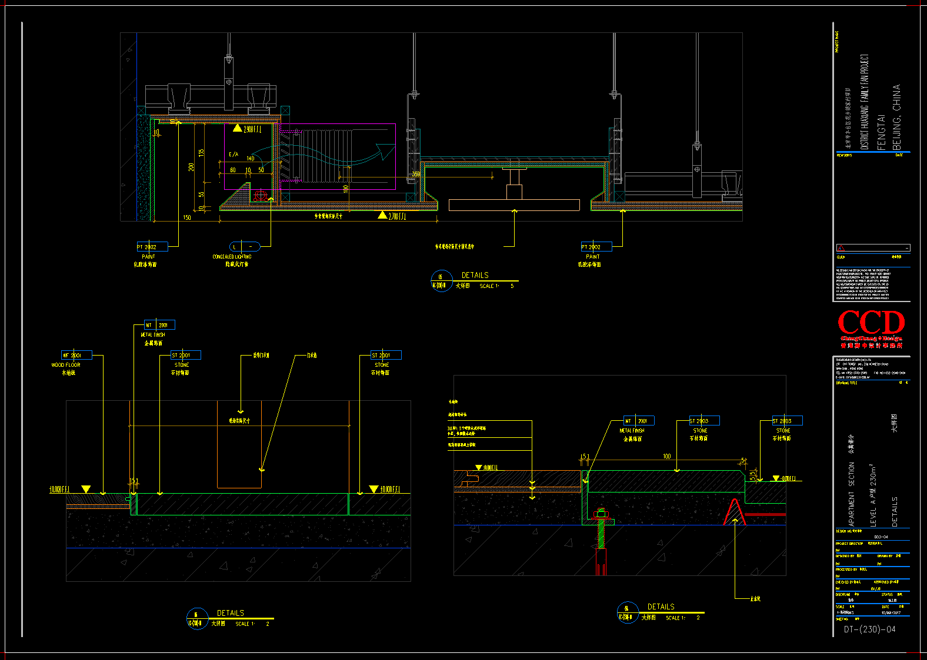
Task: Select the WF 2001 wood floor tag
Action: coord(76,355)
